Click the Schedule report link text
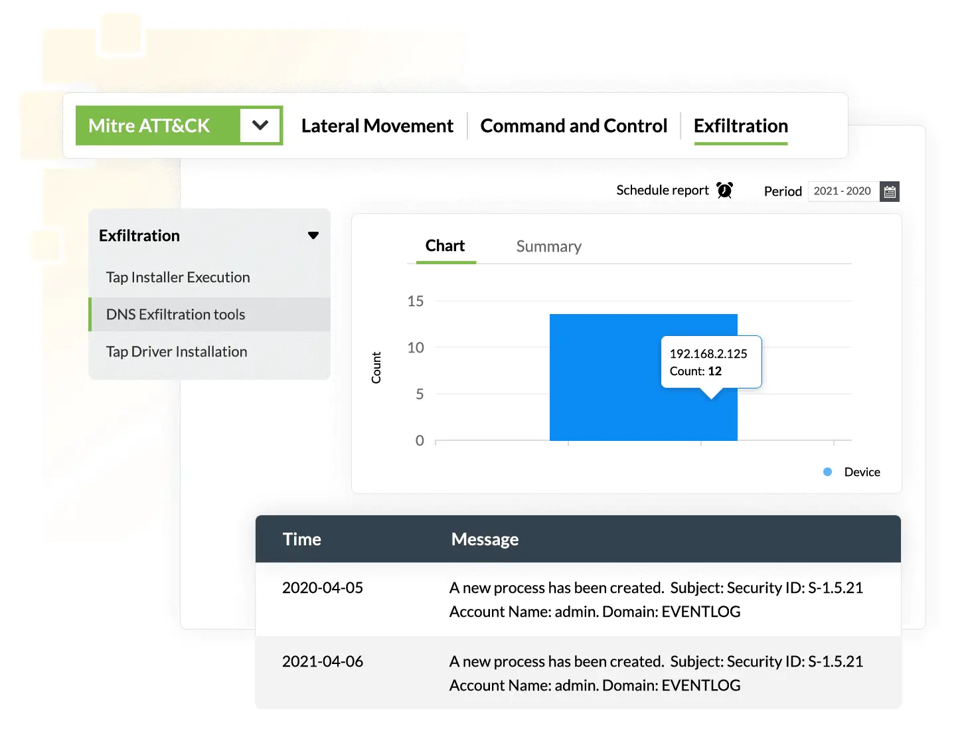 tap(663, 191)
